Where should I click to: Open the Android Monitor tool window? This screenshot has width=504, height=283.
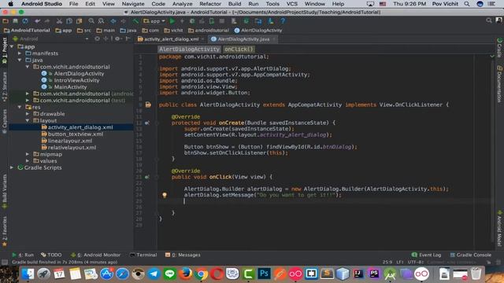pyautogui.click(x=95, y=255)
